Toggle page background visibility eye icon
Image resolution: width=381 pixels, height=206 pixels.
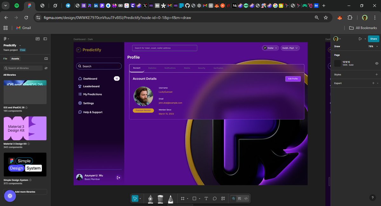377,63
